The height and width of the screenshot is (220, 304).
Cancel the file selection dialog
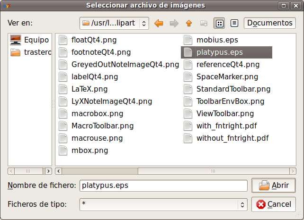(x=274, y=204)
